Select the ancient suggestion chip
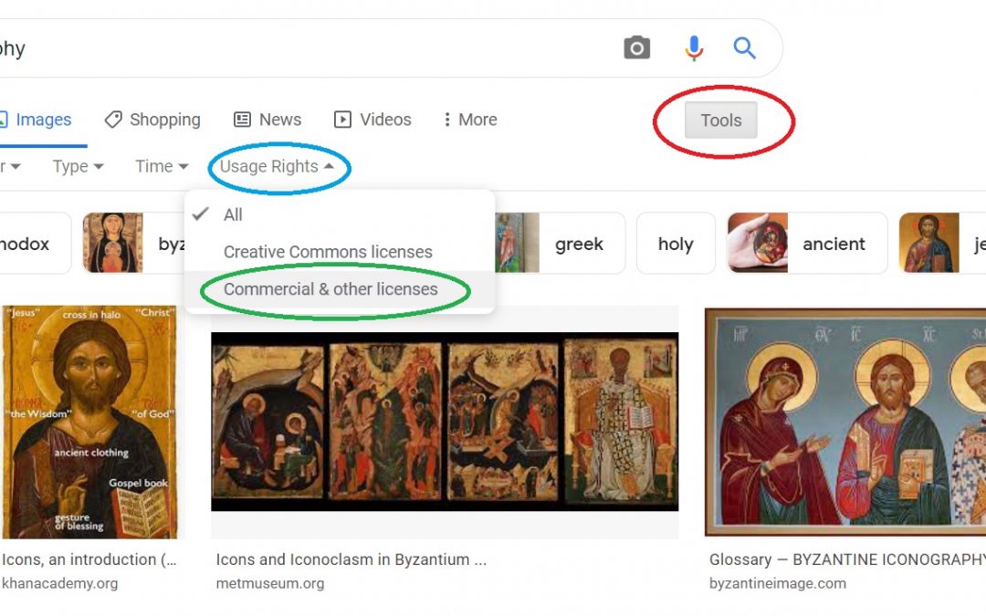Image resolution: width=986 pixels, height=616 pixels. point(807,244)
